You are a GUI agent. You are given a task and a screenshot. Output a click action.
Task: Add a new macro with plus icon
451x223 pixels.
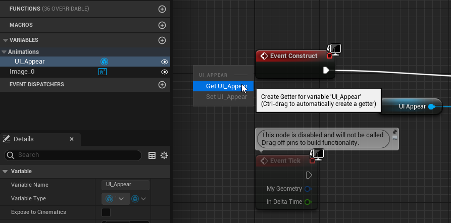(x=162, y=25)
